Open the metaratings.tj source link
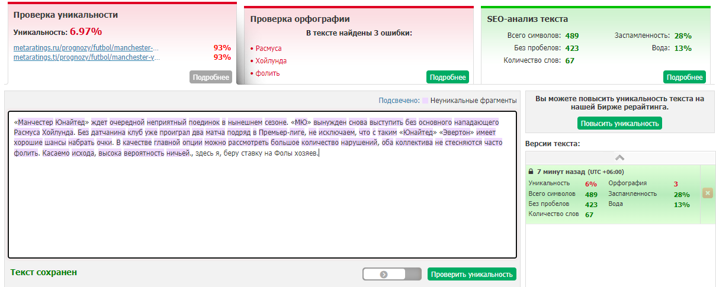Viewport: 716px width, 287px height. pos(86,57)
